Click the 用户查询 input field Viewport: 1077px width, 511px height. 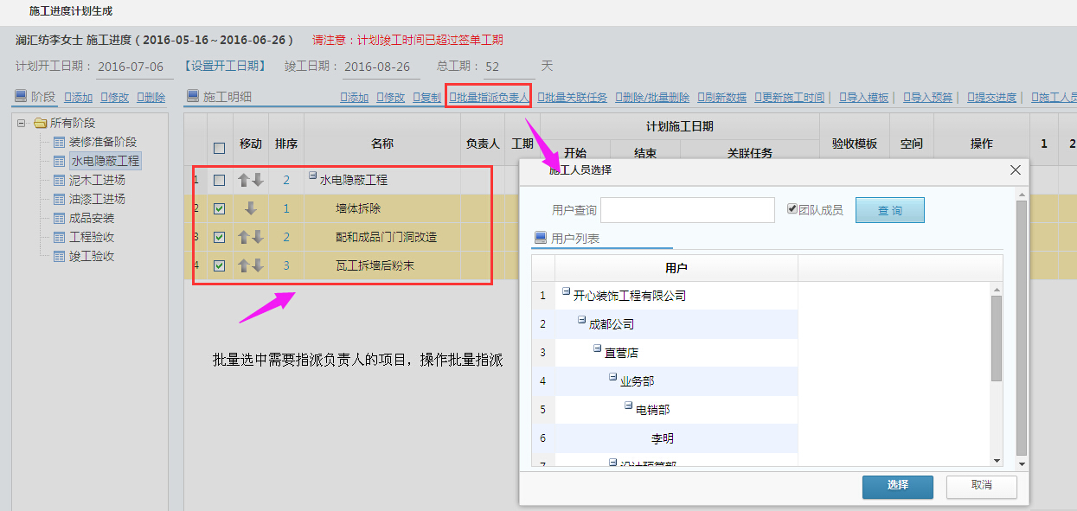[x=688, y=210]
